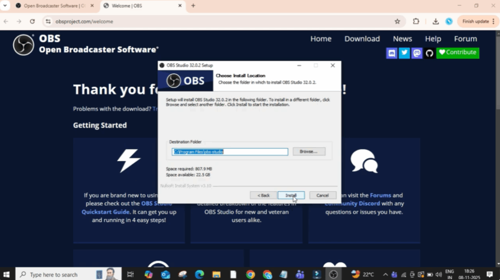This screenshot has width=500, height=280.
Task: Open the Download page on OBS website
Action: [x=362, y=39]
